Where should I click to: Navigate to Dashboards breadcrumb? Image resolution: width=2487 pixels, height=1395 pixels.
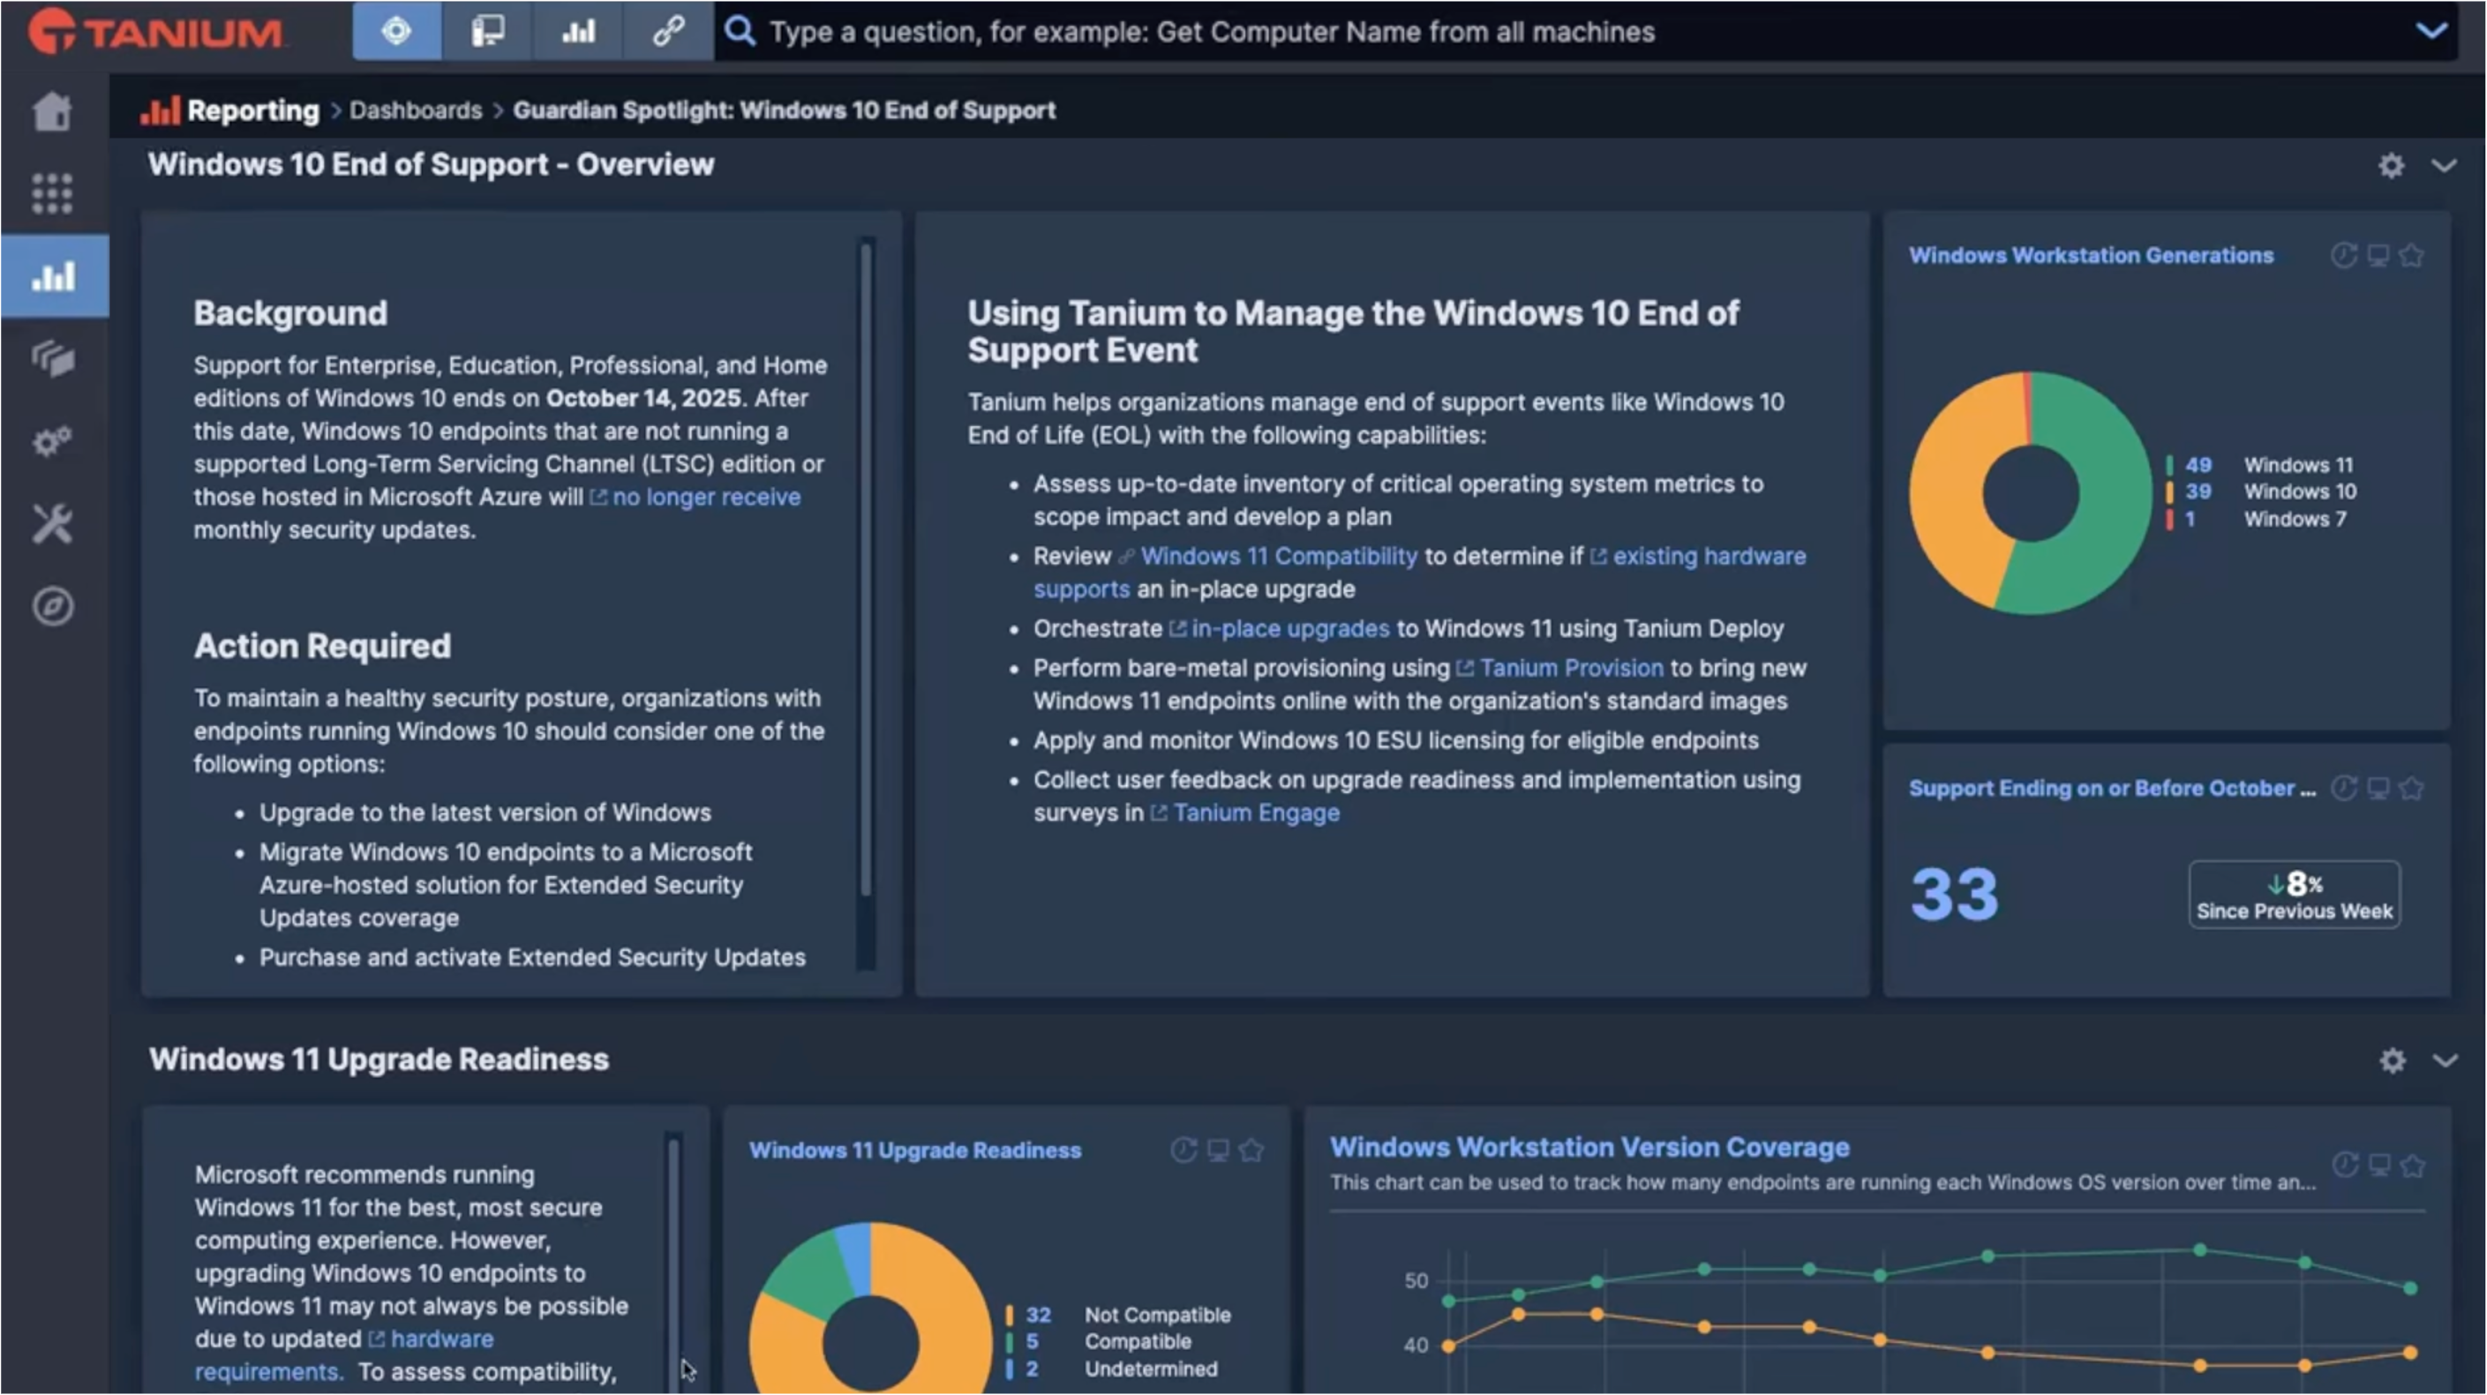point(415,111)
